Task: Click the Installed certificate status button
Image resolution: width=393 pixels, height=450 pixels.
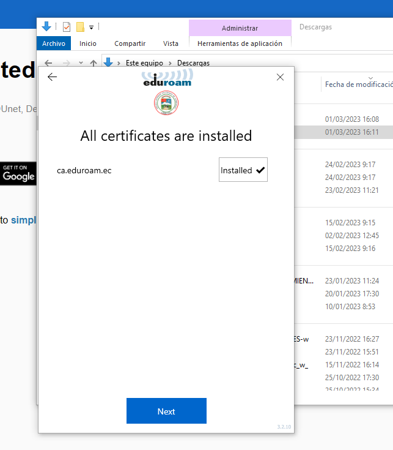Action: [243, 170]
